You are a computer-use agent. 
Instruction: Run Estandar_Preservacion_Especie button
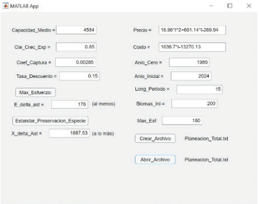50,121
